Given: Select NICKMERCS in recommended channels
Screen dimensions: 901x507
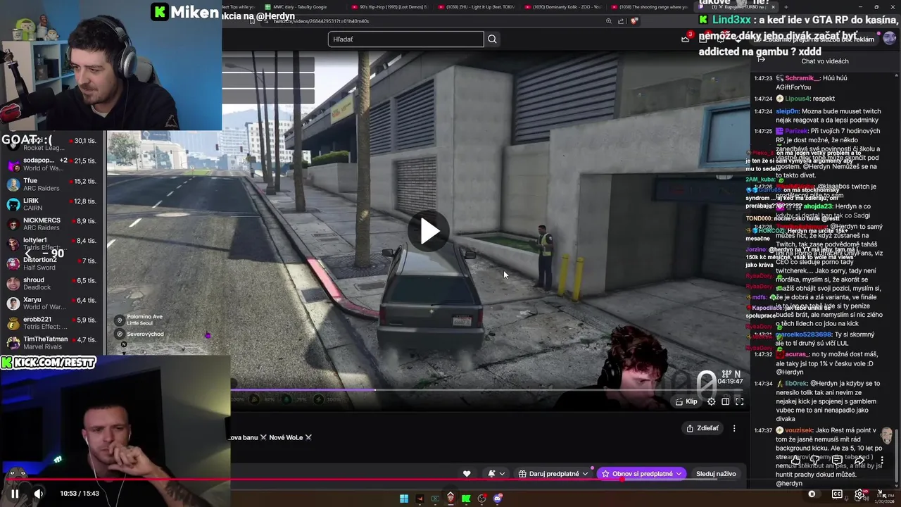Looking at the screenshot, I should (x=53, y=224).
